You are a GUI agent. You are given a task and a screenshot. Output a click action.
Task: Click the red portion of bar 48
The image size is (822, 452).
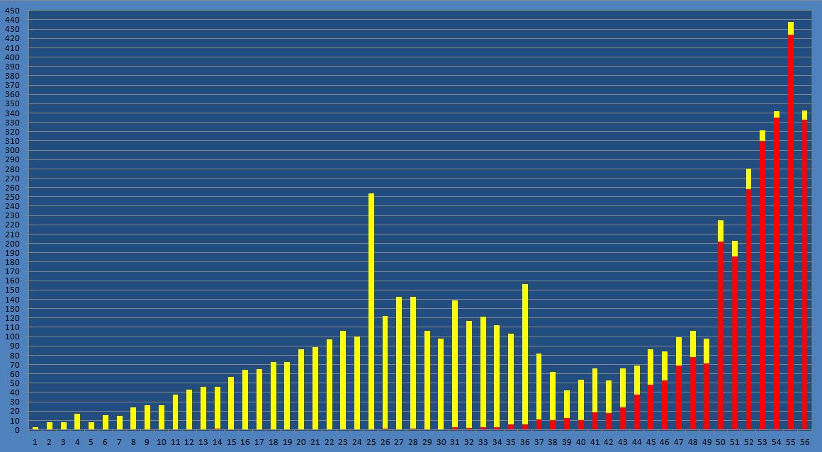click(693, 393)
